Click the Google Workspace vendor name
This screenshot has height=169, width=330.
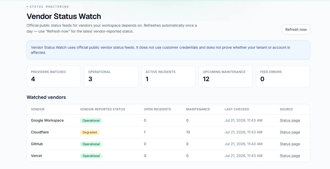click(47, 120)
